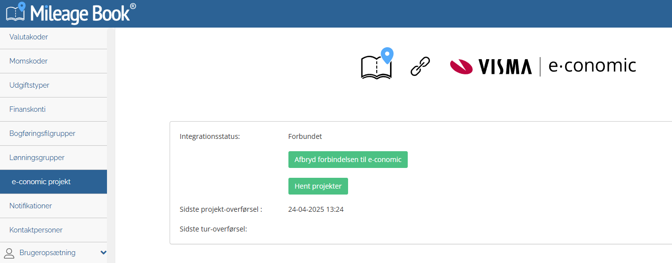This screenshot has width=672, height=263.
Task: Click the open book with map pin icon
Action: click(x=377, y=64)
